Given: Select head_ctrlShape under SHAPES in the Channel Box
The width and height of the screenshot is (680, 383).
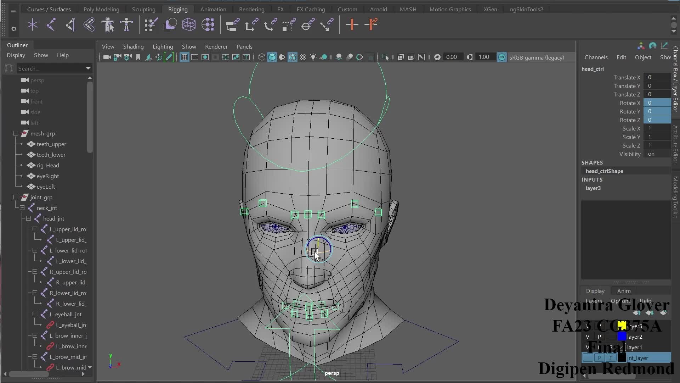Looking at the screenshot, I should pyautogui.click(x=605, y=171).
